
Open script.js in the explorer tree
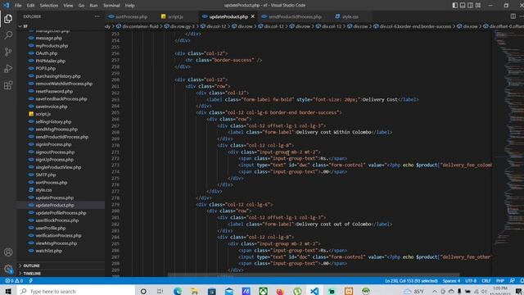point(43,114)
